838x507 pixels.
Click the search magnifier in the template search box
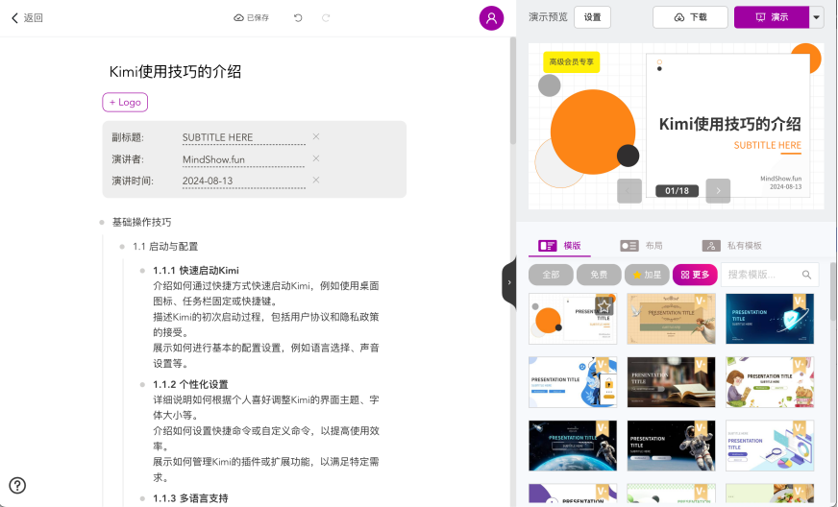(806, 275)
